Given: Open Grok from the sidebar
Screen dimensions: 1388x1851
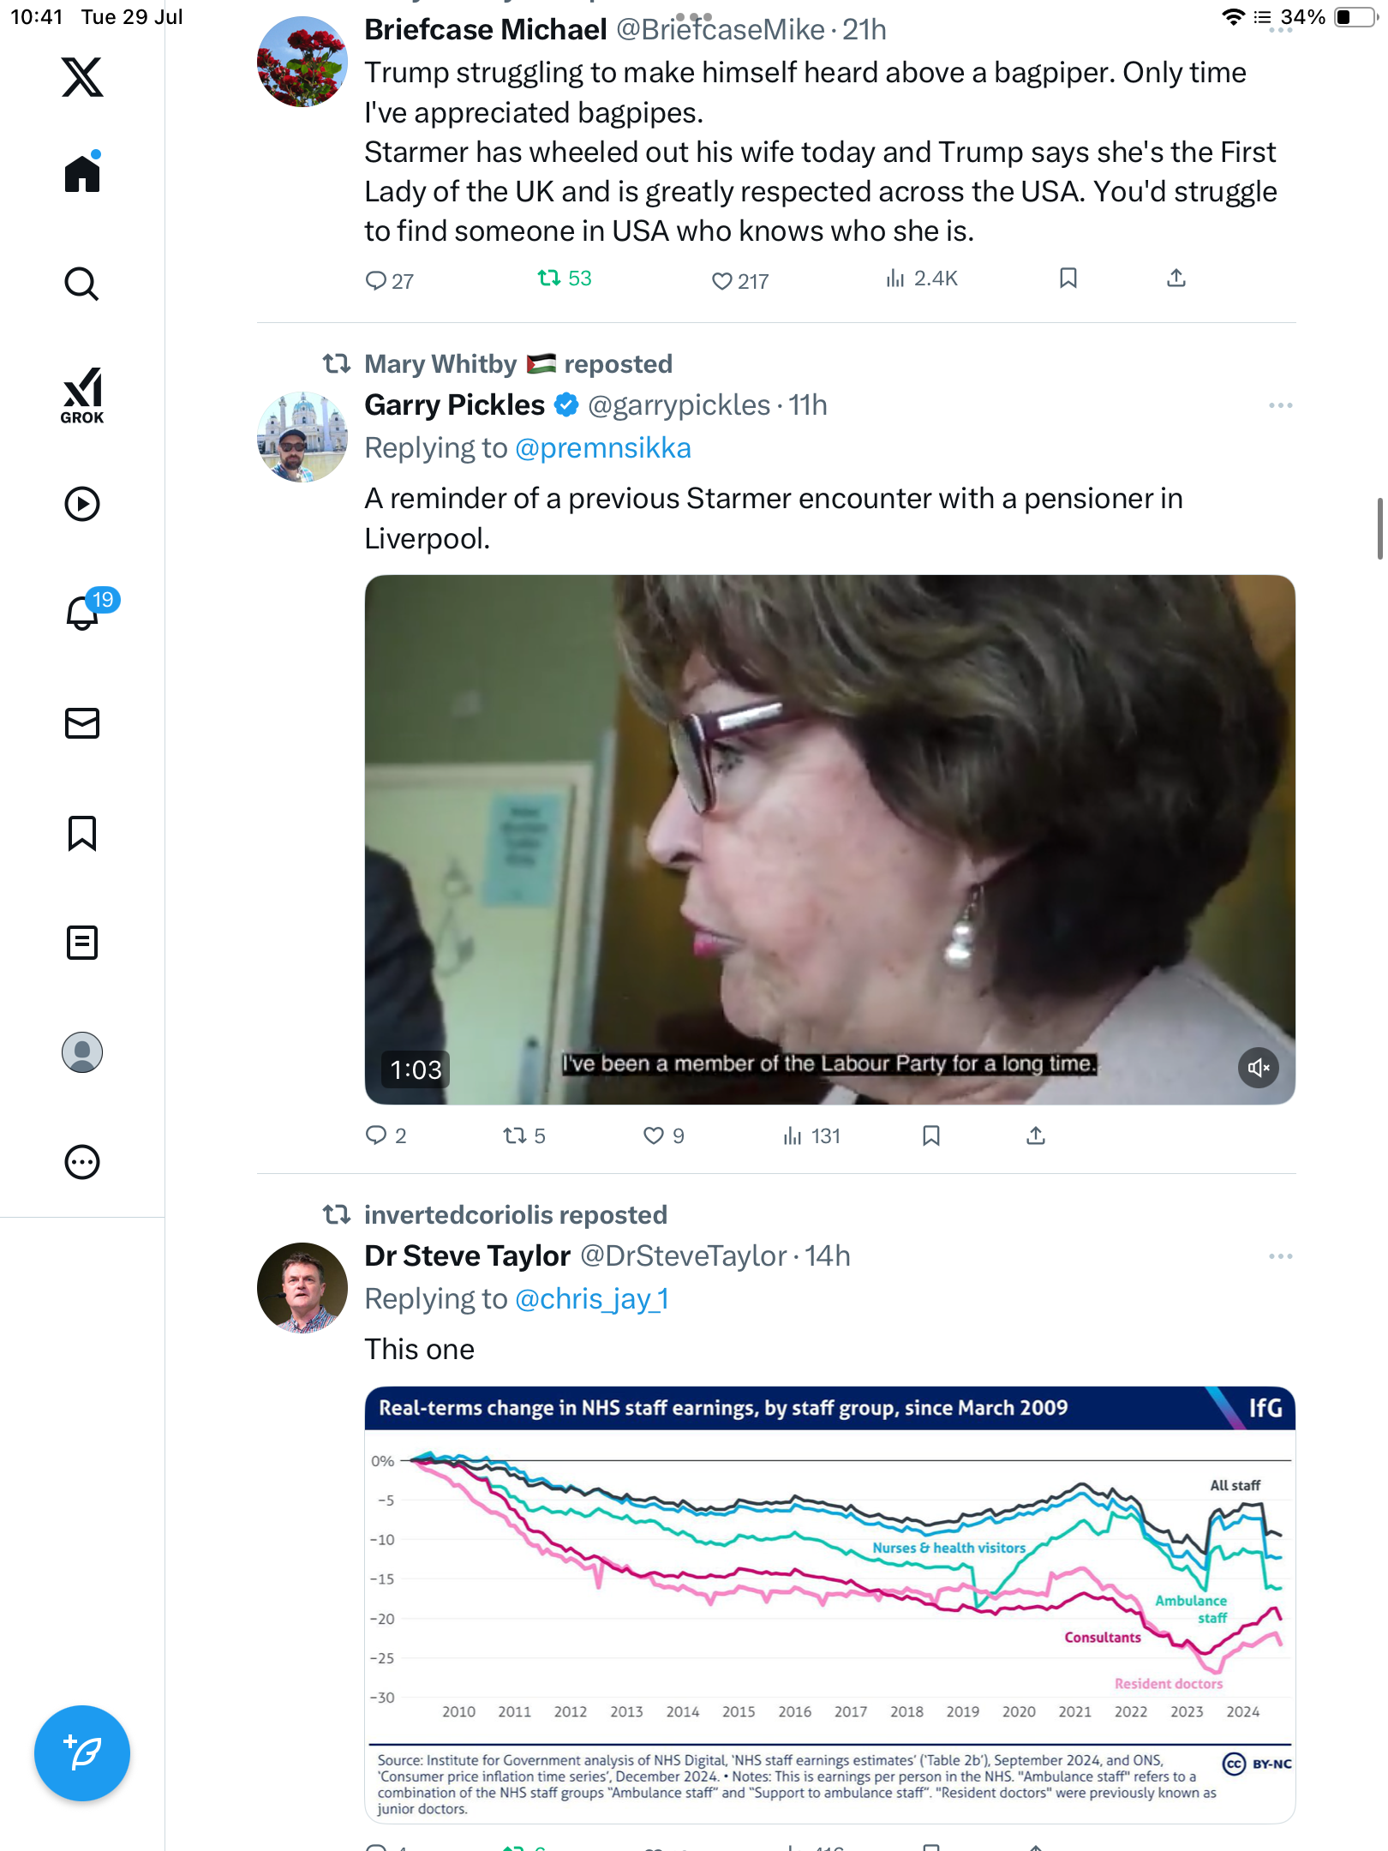Looking at the screenshot, I should point(82,395).
